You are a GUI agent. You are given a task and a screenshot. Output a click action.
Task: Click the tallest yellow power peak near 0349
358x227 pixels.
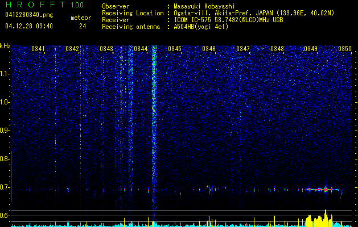326,217
